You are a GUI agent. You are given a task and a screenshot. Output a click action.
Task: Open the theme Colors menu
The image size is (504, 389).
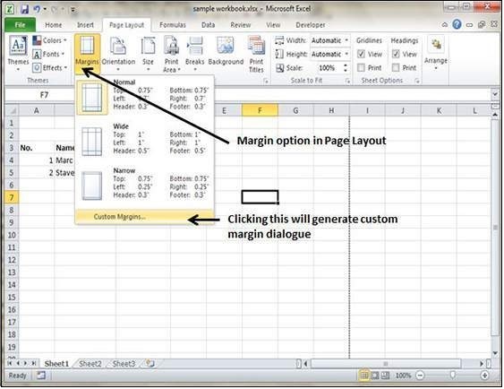tap(49, 40)
